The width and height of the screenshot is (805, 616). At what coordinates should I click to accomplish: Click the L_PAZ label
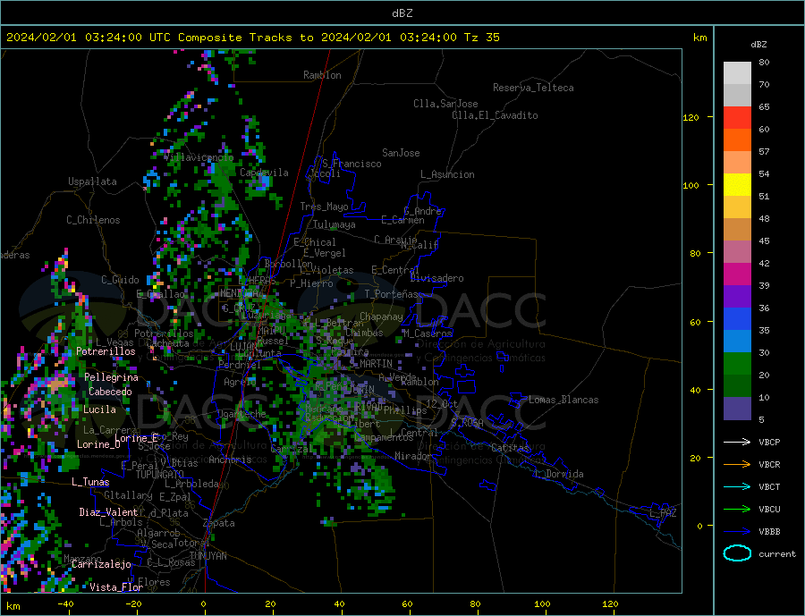(663, 513)
